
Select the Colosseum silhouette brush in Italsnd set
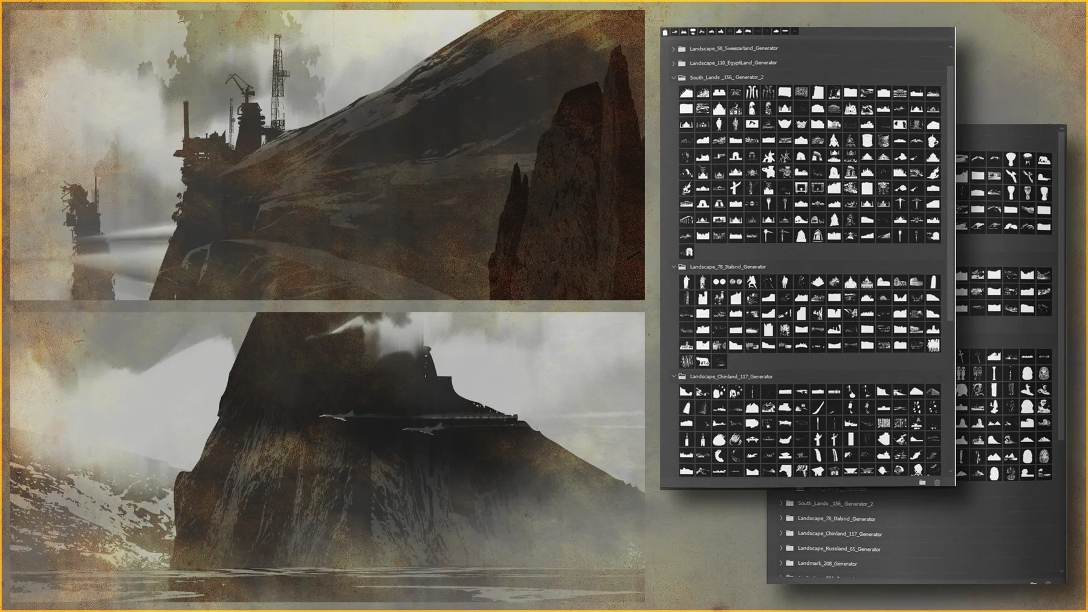point(915,282)
